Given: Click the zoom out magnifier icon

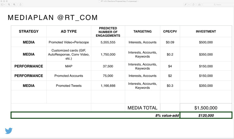Looking at the screenshot, I should click(x=9, y=5).
